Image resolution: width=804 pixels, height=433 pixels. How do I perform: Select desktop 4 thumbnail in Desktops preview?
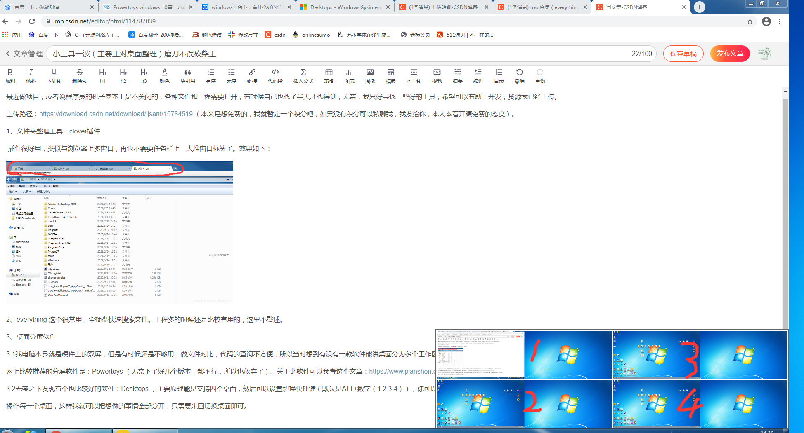click(x=700, y=403)
